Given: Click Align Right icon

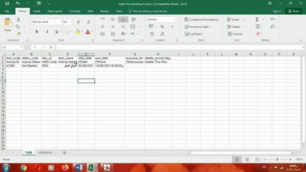Looking at the screenshot, I should point(123,27).
